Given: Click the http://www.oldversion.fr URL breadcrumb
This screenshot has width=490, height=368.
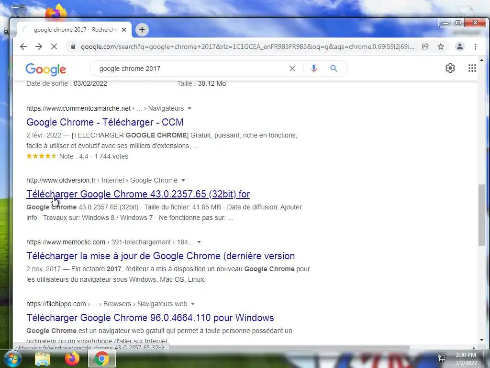Looking at the screenshot, I should tap(61, 180).
